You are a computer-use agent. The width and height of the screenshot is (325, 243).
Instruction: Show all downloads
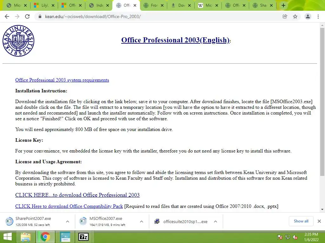point(301,221)
